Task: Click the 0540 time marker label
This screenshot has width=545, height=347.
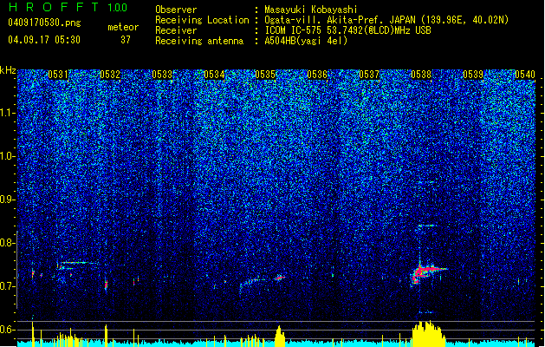Action: (525, 75)
